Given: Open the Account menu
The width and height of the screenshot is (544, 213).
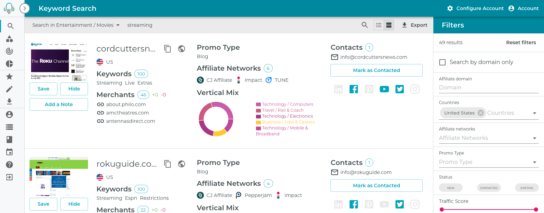Looking at the screenshot, I should [523, 8].
